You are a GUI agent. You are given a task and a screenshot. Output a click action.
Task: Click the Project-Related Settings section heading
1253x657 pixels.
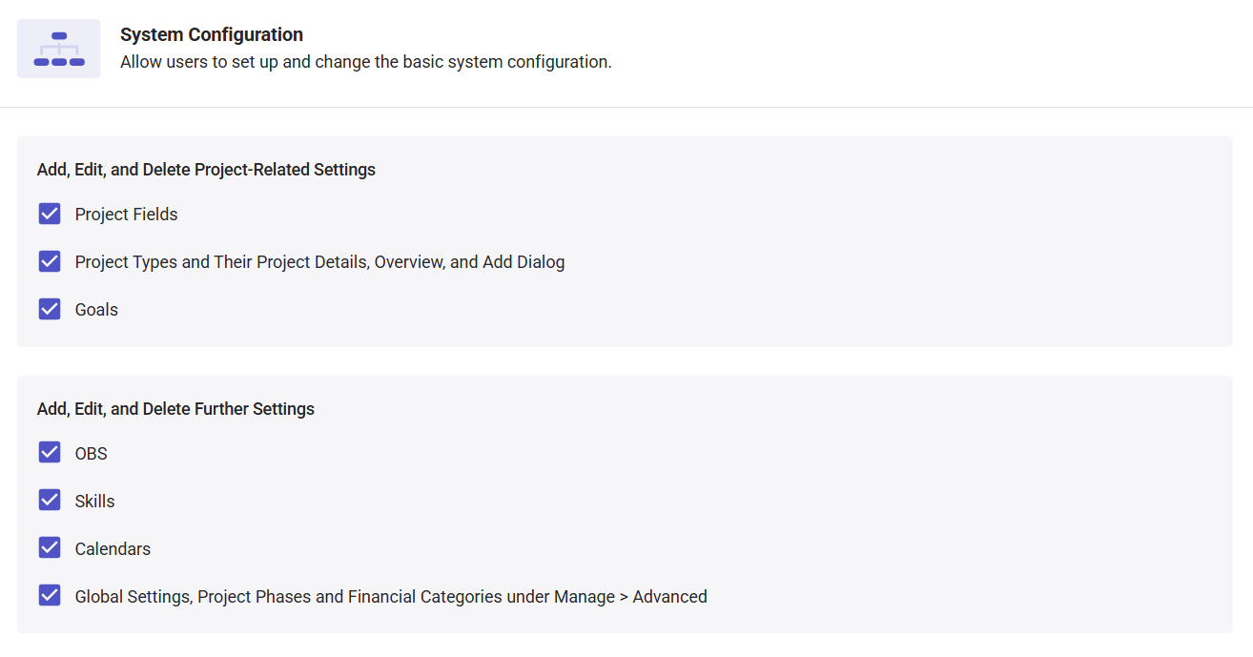pyautogui.click(x=206, y=170)
